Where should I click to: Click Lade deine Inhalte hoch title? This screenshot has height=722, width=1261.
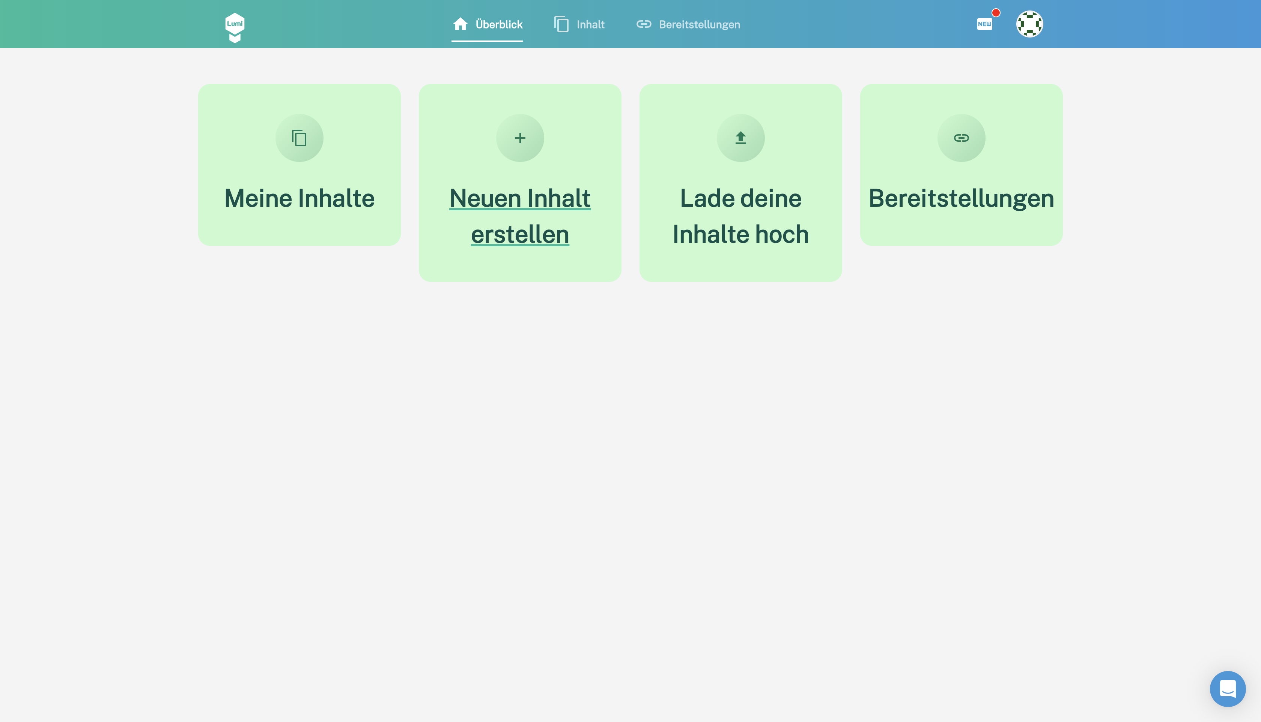tap(740, 216)
